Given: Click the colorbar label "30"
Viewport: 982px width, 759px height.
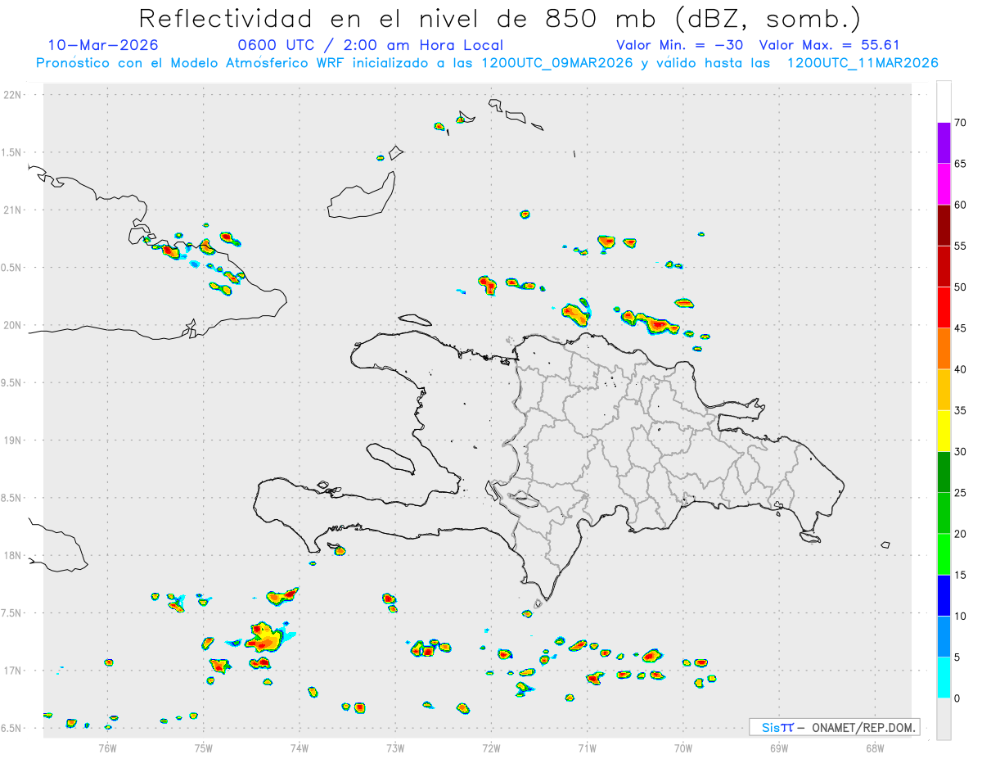Looking at the screenshot, I should pyautogui.click(x=961, y=451).
